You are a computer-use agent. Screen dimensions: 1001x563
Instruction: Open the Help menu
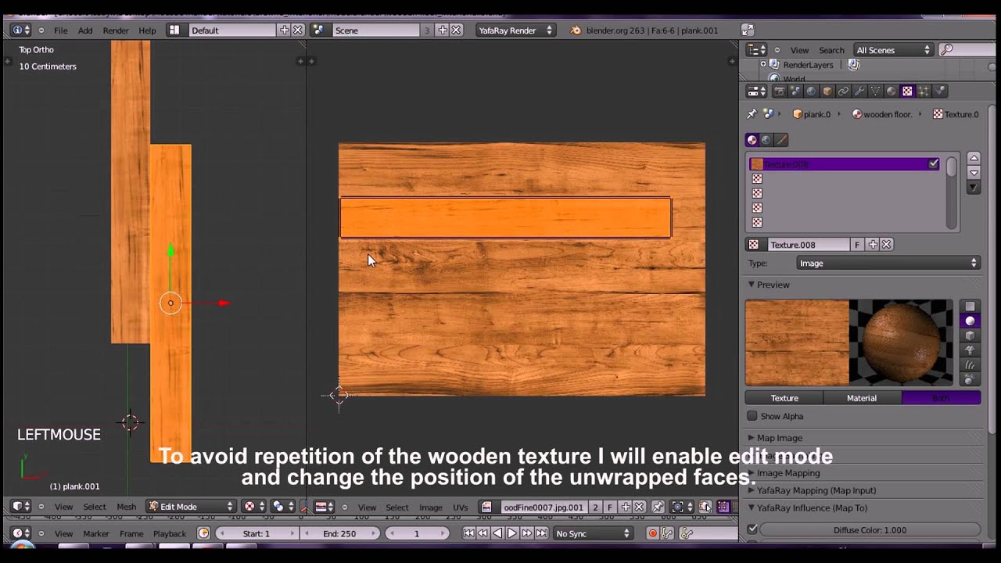coord(147,30)
